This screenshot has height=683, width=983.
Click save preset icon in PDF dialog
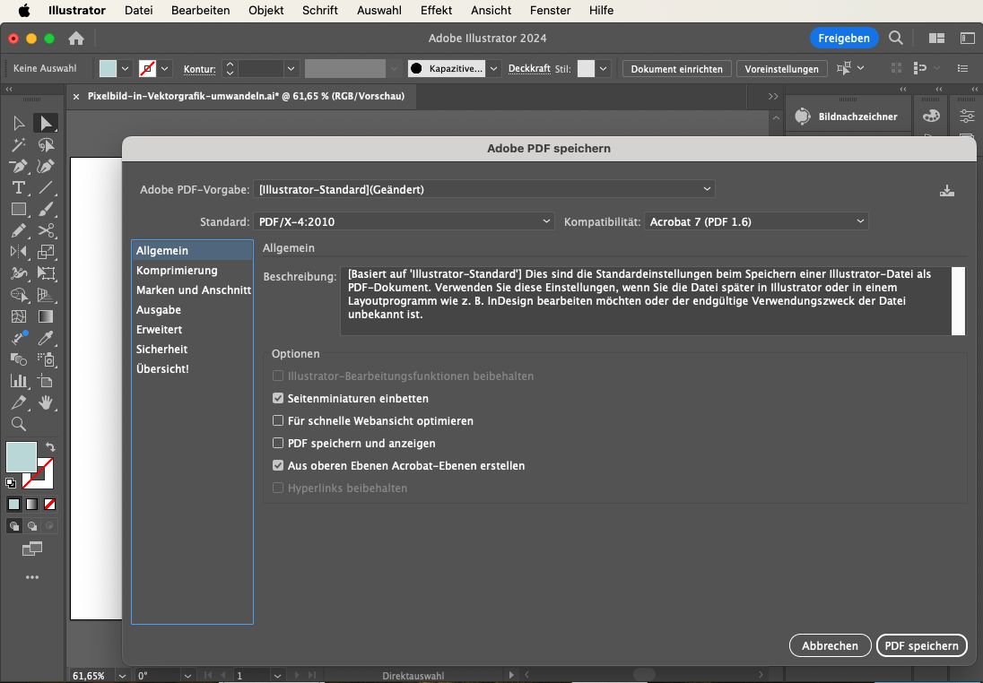click(946, 190)
